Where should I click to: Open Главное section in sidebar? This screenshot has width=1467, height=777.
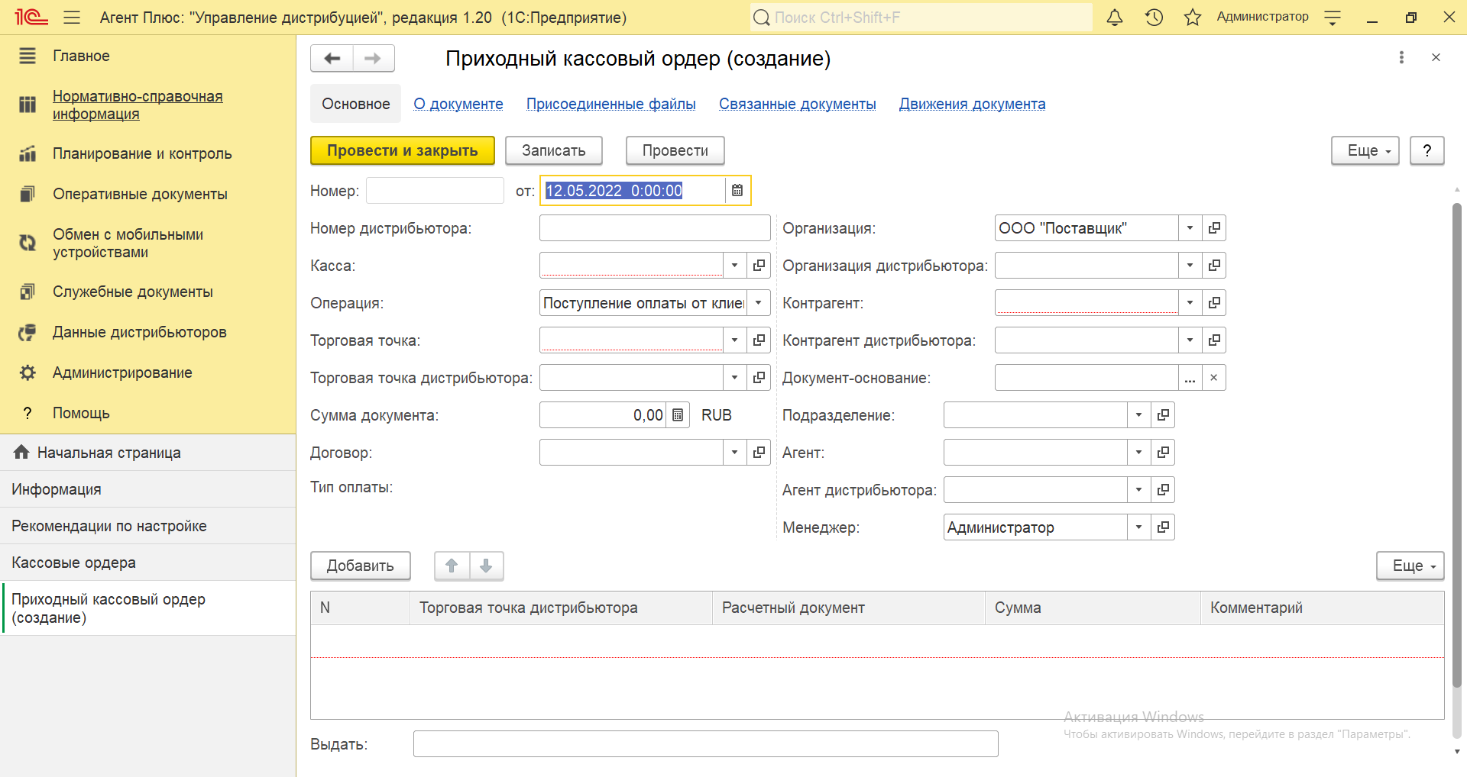click(81, 56)
